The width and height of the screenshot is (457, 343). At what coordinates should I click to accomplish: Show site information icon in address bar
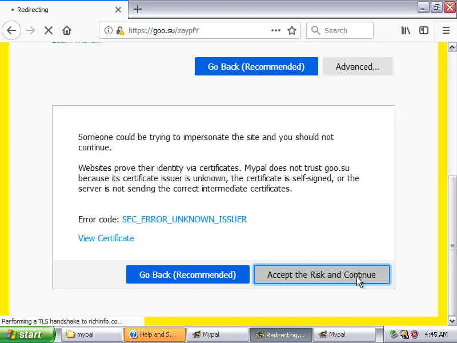(108, 30)
